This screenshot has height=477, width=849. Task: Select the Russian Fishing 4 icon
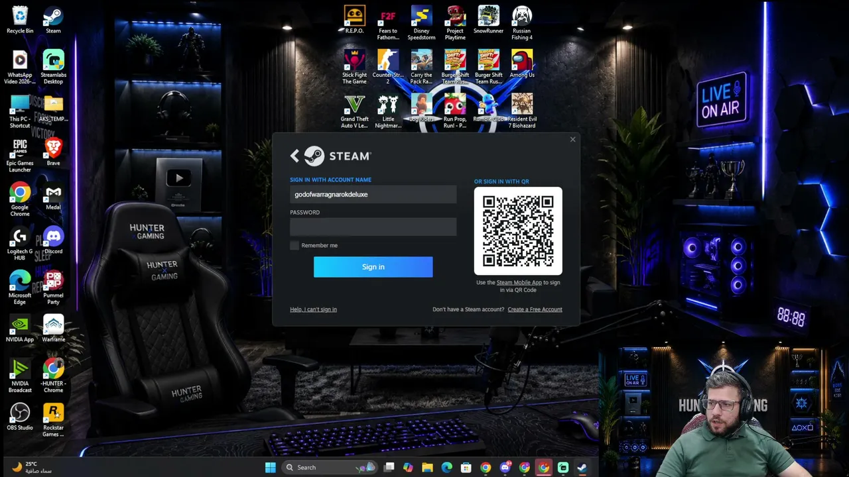tap(522, 23)
